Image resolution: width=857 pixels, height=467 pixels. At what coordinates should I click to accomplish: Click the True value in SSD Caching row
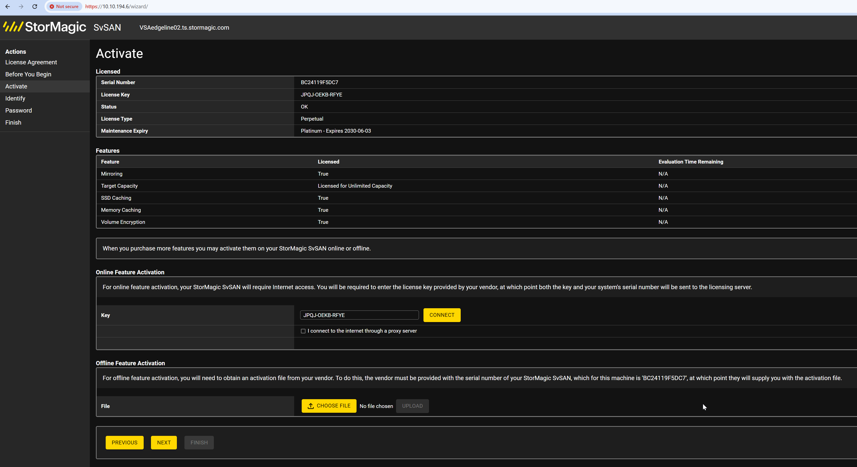click(x=323, y=198)
